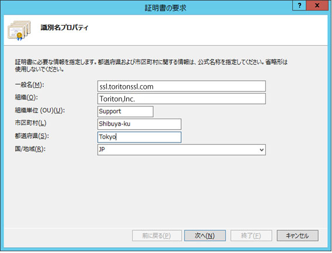
Task: Click into the 都道府県 field showing Tokyo
Action: coord(139,137)
